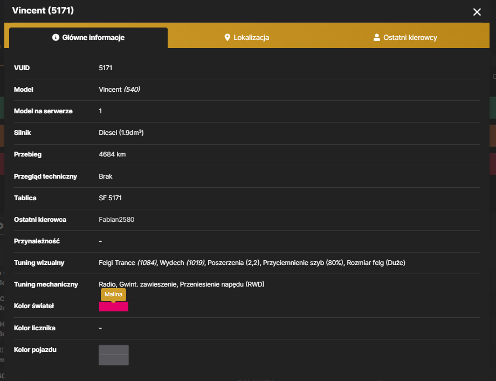The width and height of the screenshot is (496, 381).
Task: Click the Felgi Trance (1084) tuning entry
Action: (x=128, y=263)
